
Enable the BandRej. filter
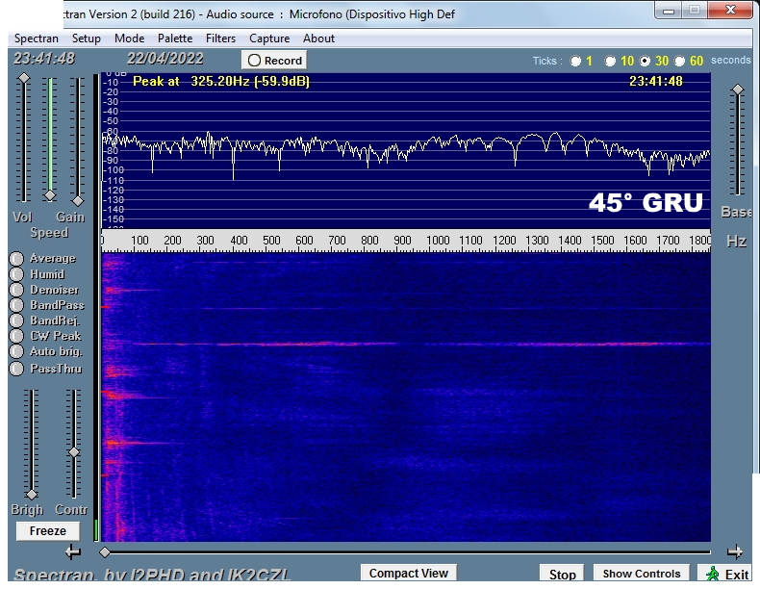pyautogui.click(x=16, y=320)
